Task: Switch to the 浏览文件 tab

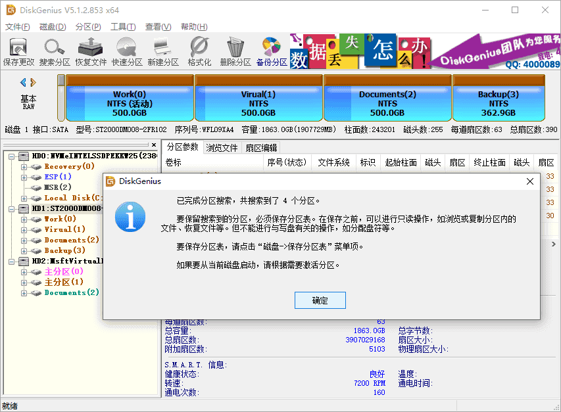Action: [x=222, y=147]
